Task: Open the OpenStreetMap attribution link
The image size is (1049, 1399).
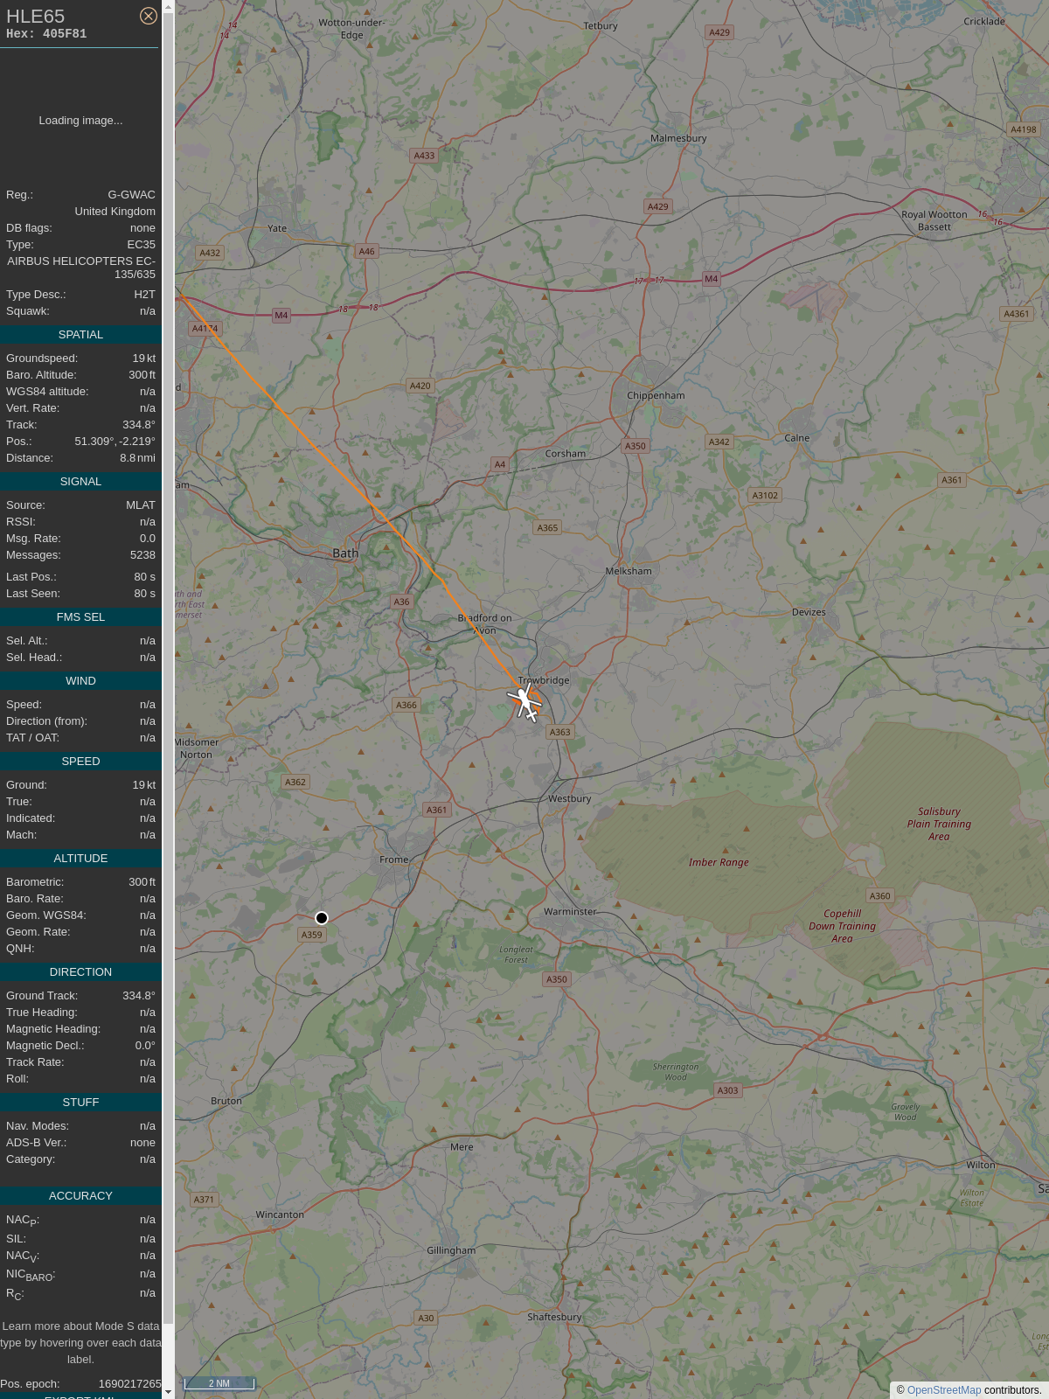Action: pyautogui.click(x=943, y=1389)
